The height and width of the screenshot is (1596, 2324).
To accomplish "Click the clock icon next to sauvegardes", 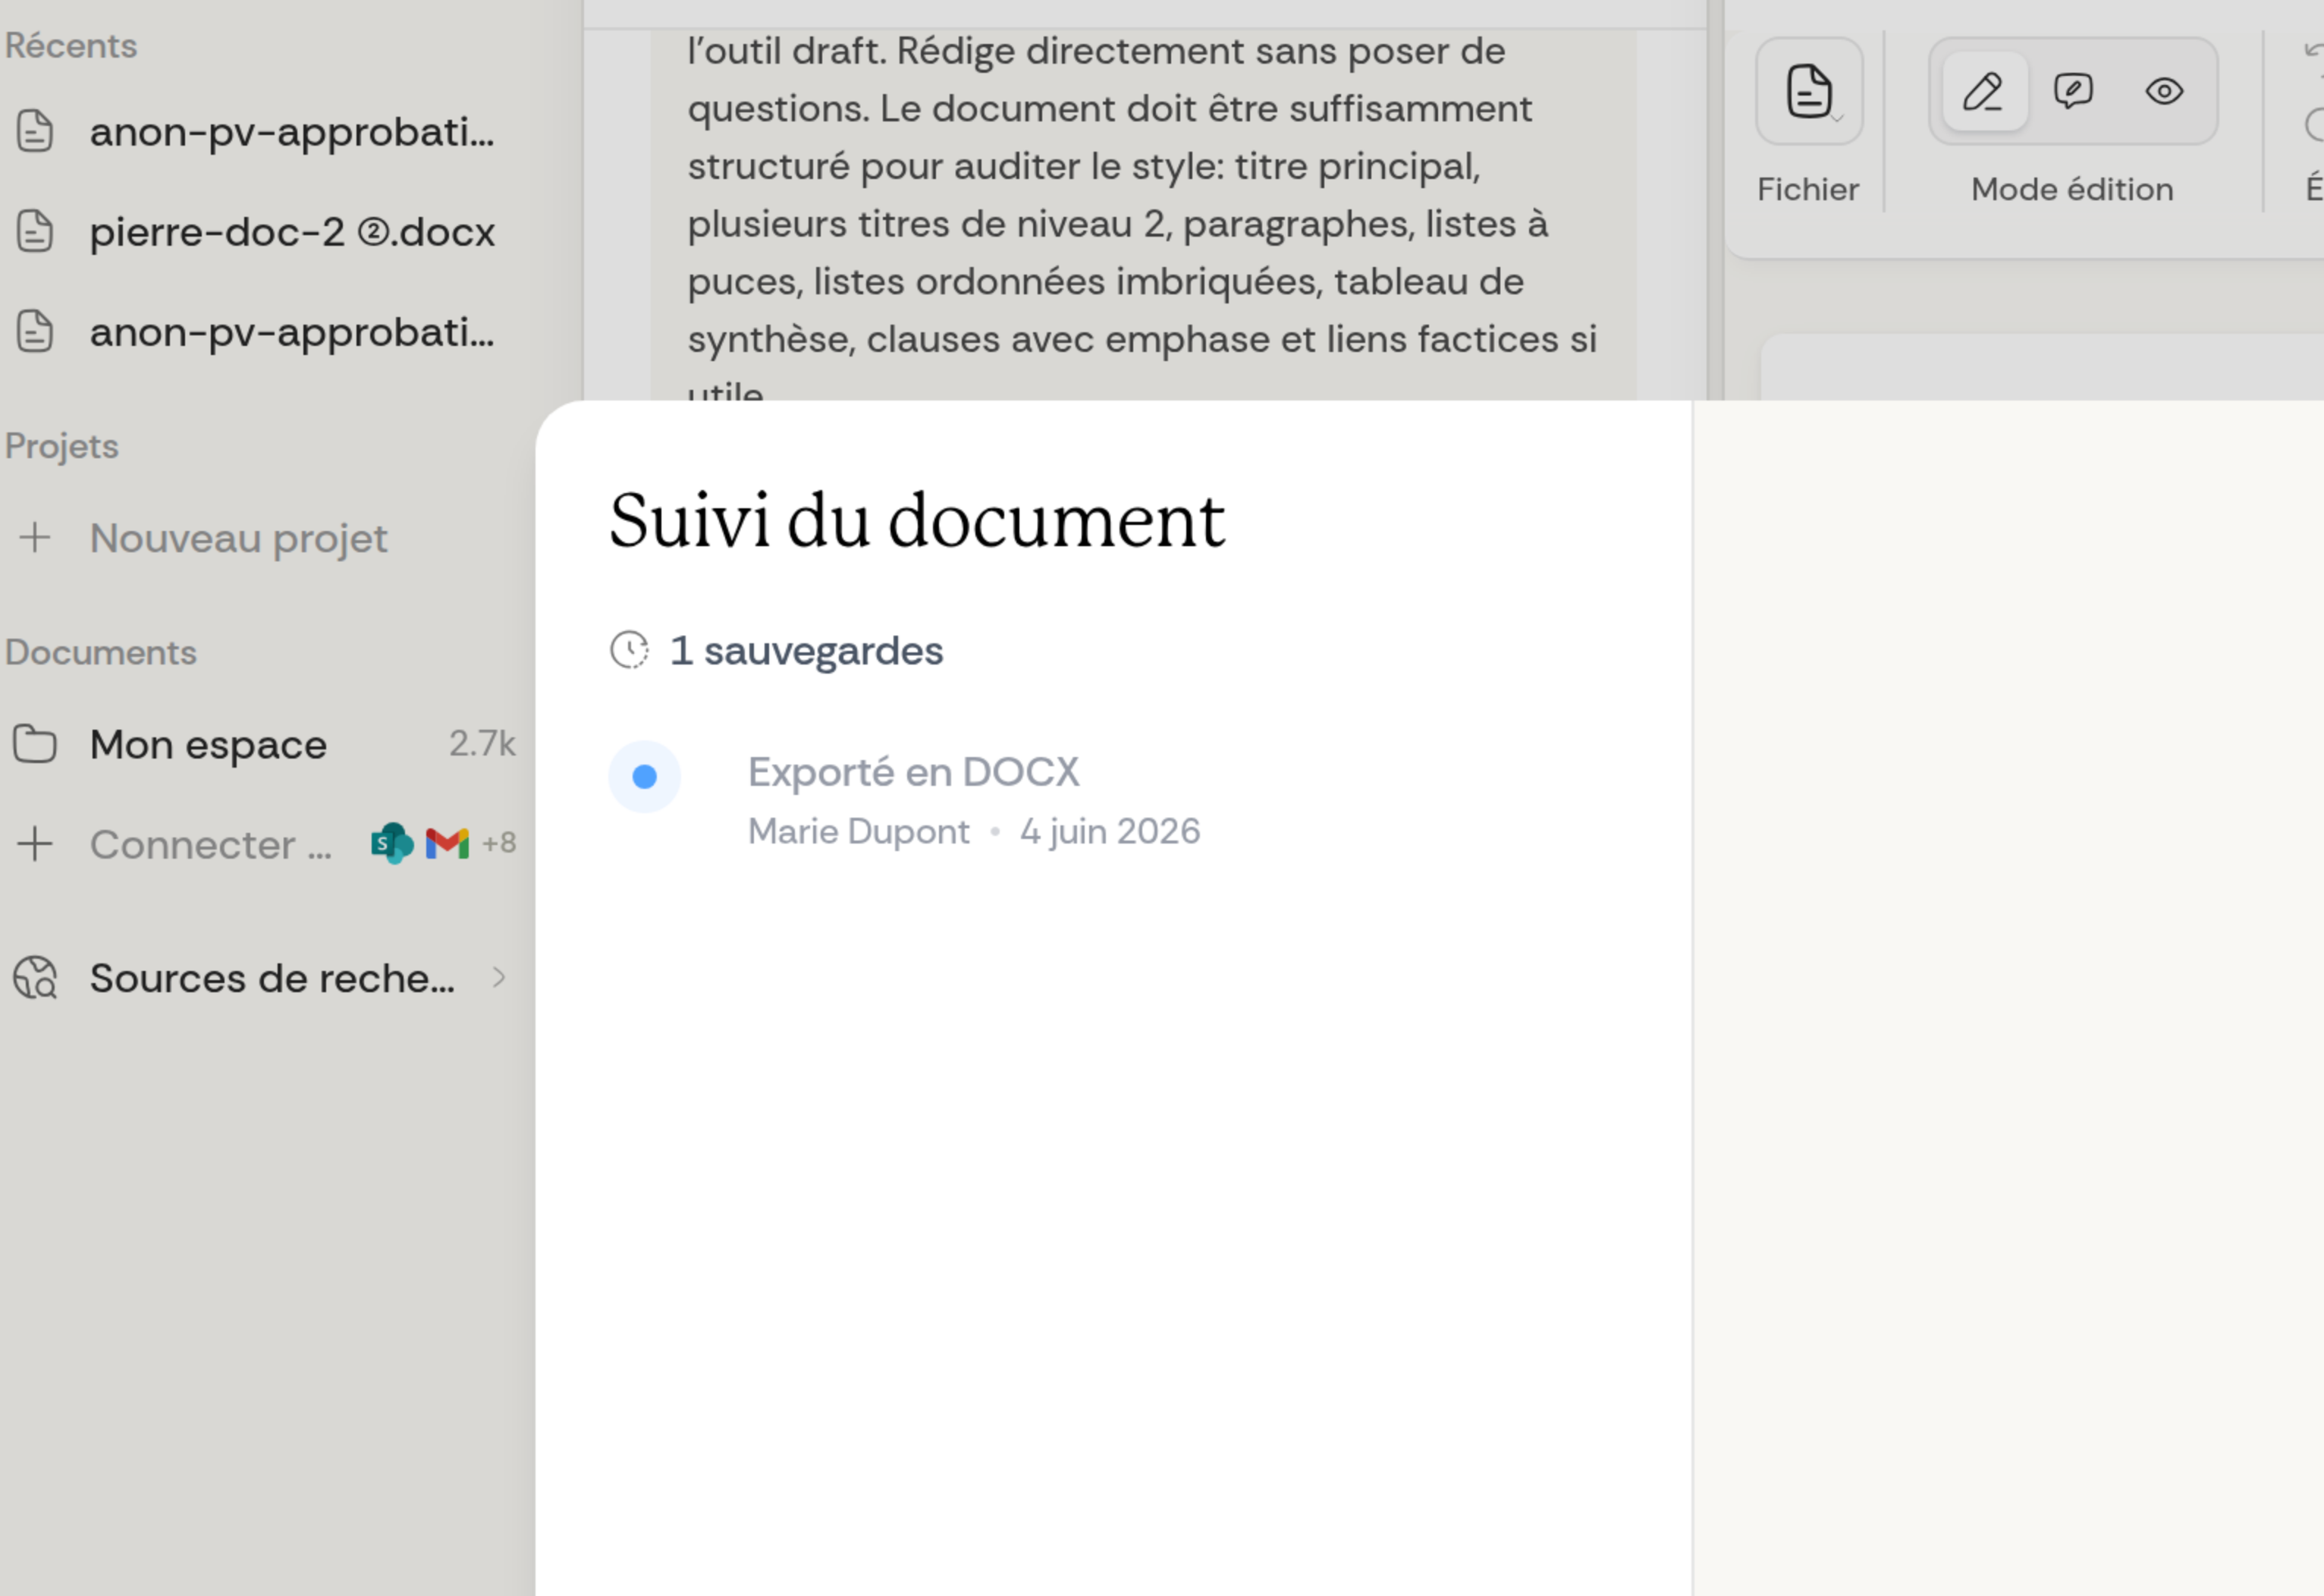I will coord(630,650).
